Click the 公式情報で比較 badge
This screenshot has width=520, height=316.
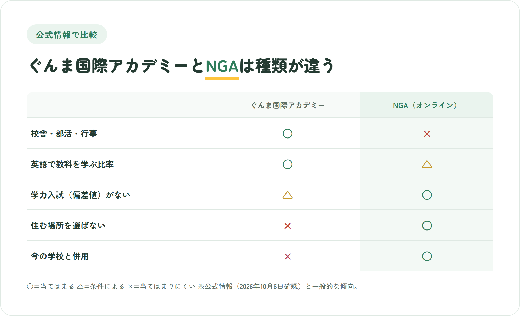(x=67, y=34)
